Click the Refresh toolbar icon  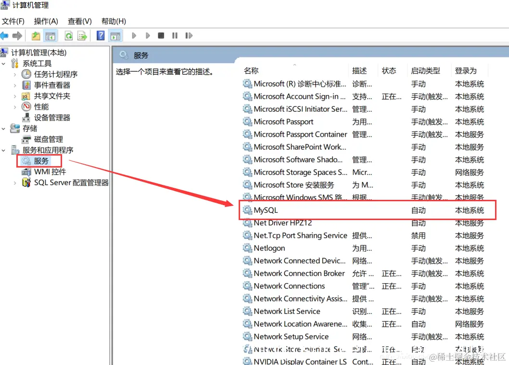click(68, 36)
